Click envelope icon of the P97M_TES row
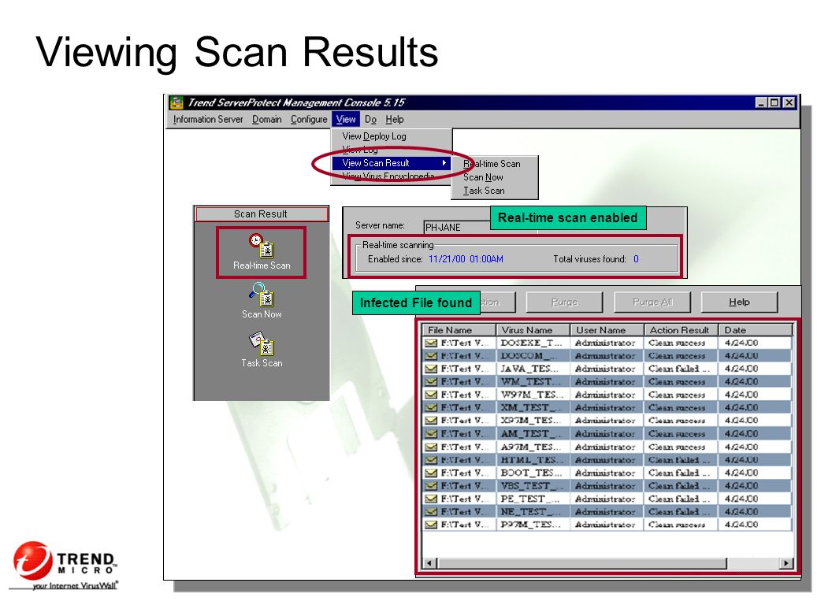Image resolution: width=832 pixels, height=605 pixels. click(x=432, y=525)
